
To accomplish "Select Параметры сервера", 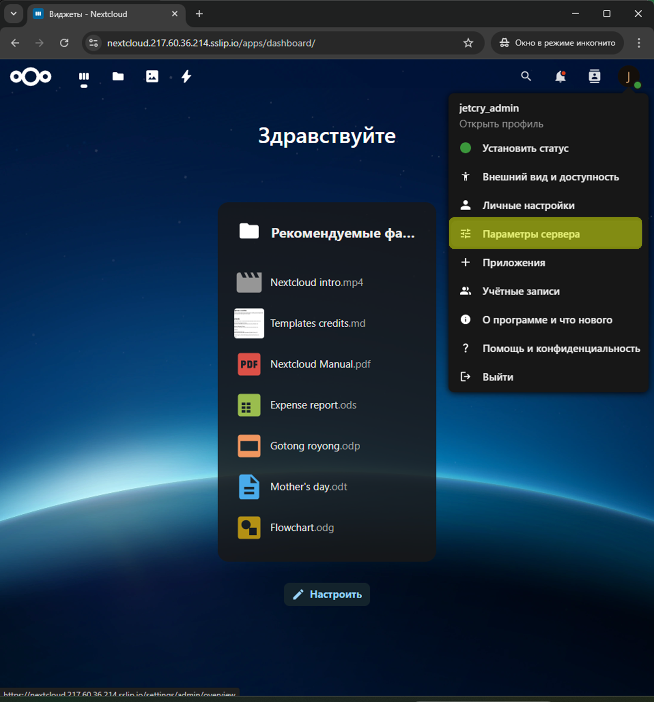I will (545, 233).
